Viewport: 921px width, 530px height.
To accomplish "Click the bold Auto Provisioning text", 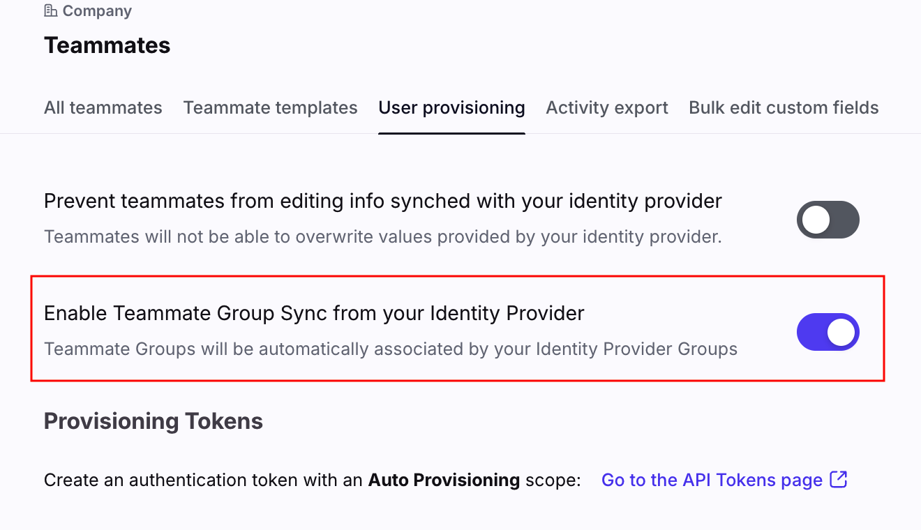I will 444,480.
